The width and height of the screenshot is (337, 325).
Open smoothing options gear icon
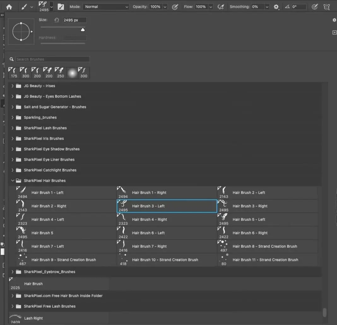coord(276,7)
